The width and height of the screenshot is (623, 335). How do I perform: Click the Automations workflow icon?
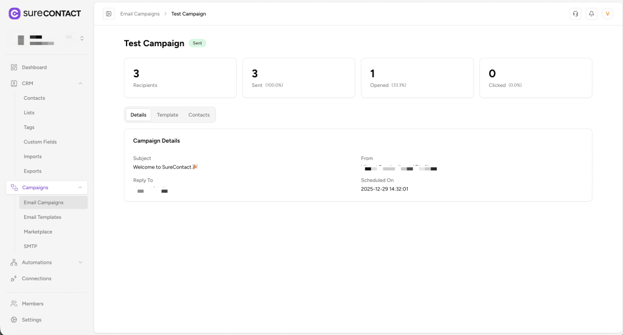(x=14, y=263)
